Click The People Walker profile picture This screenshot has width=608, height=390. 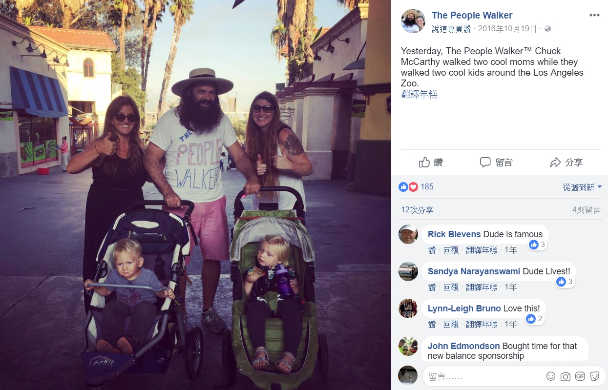click(x=413, y=21)
